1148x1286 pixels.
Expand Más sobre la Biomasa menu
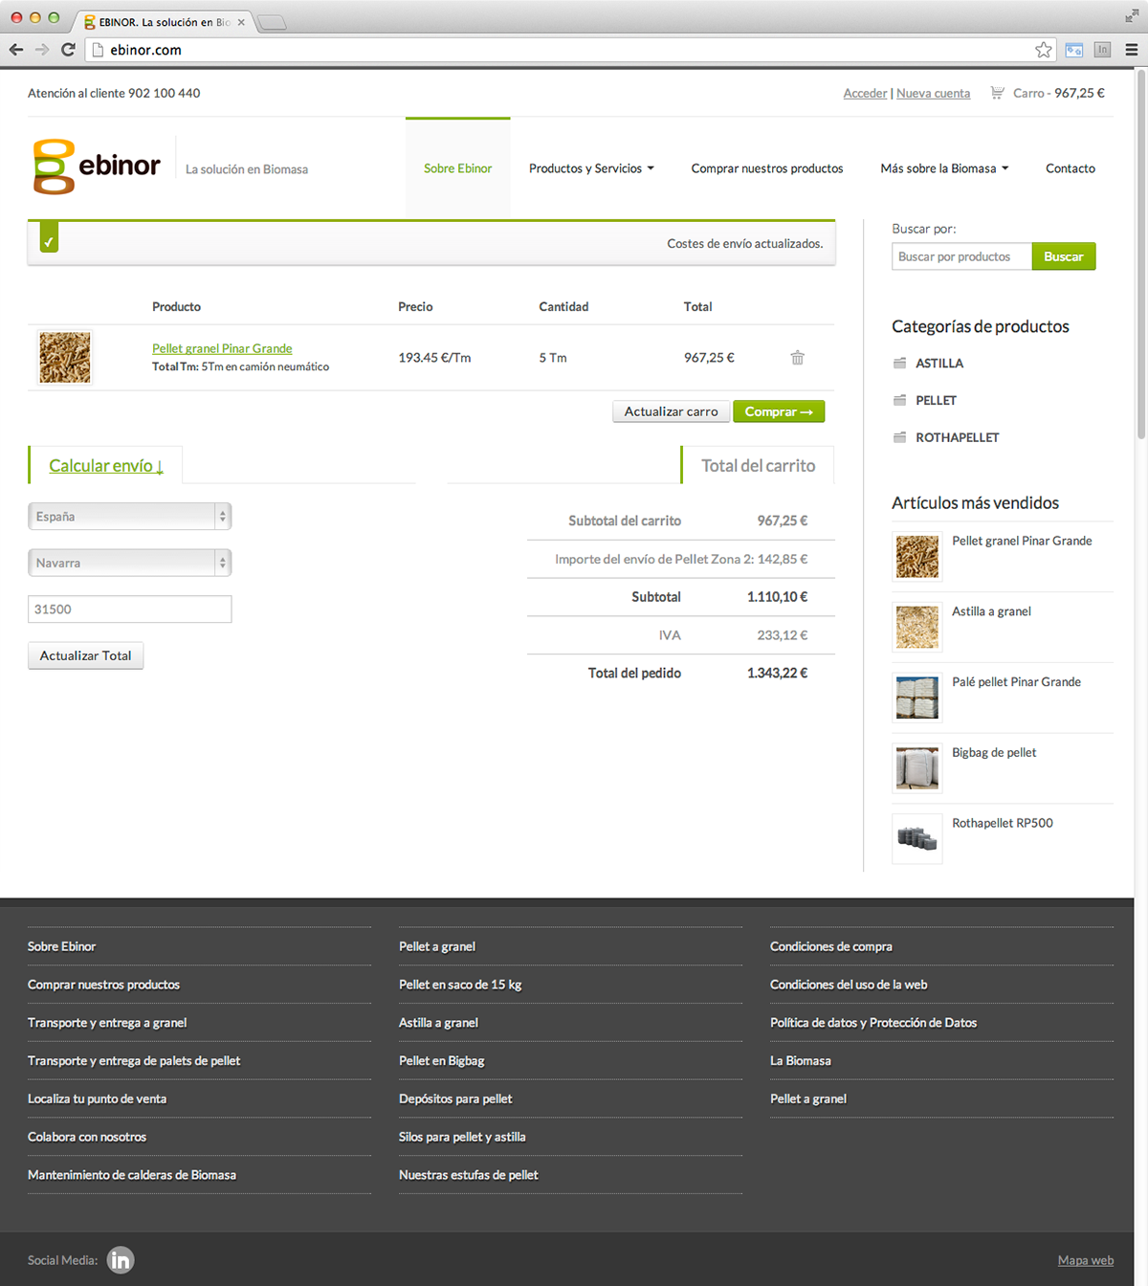point(944,168)
